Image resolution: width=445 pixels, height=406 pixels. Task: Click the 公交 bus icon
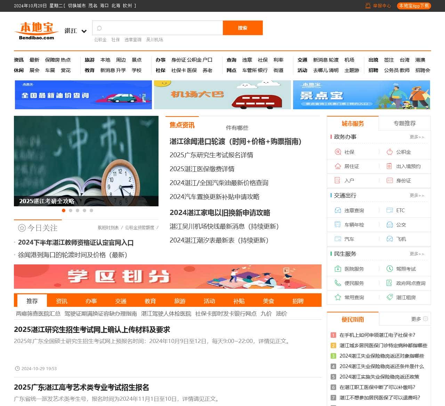(390, 224)
